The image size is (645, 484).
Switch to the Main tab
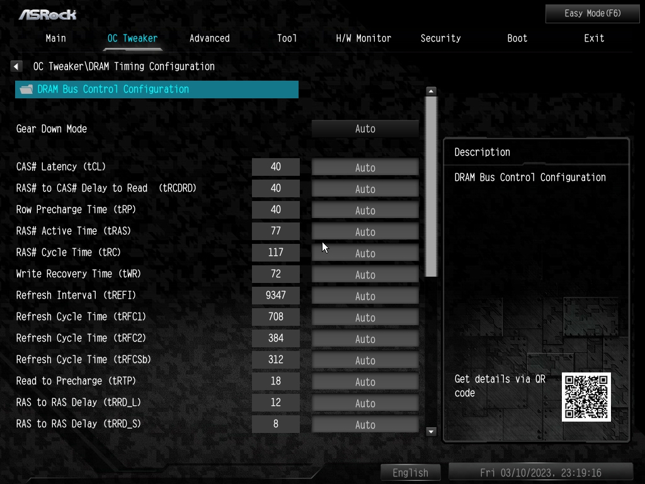pyautogui.click(x=56, y=38)
